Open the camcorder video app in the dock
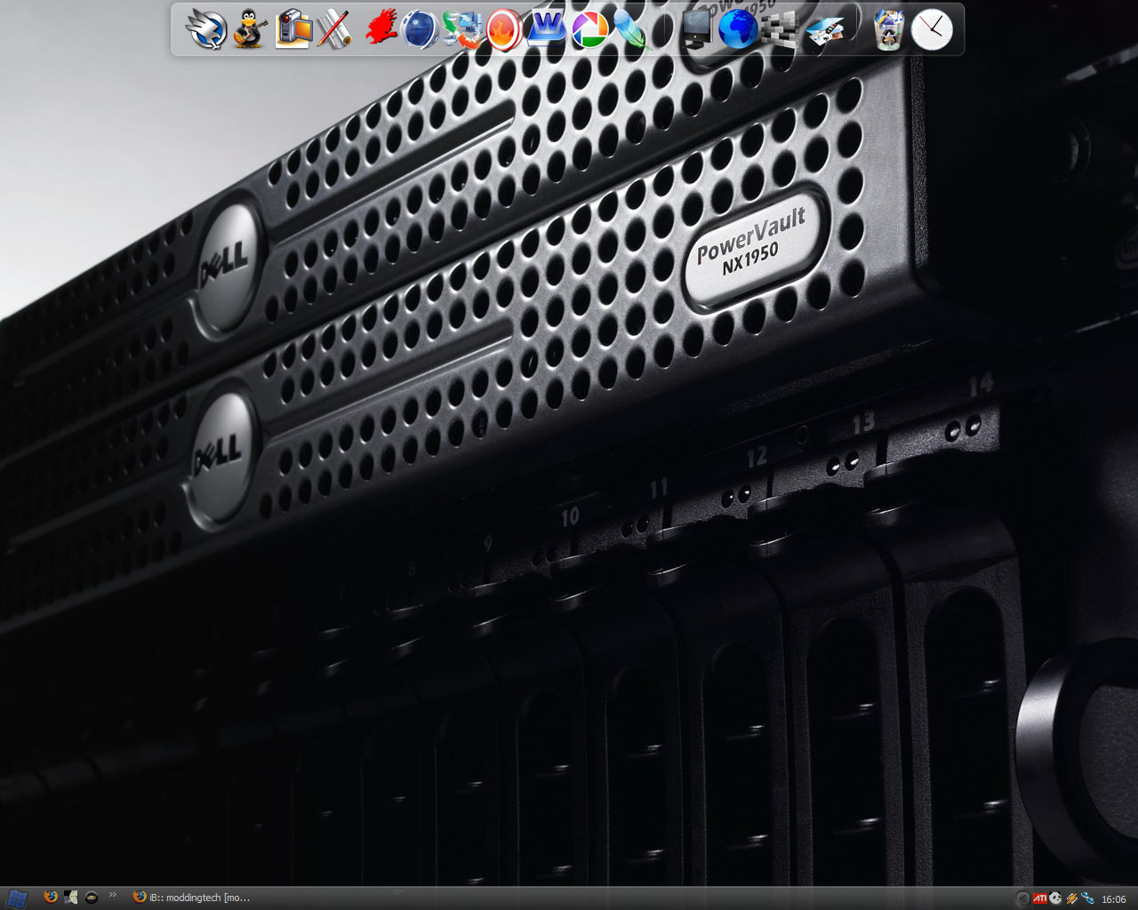This screenshot has width=1138, height=910. click(x=293, y=29)
